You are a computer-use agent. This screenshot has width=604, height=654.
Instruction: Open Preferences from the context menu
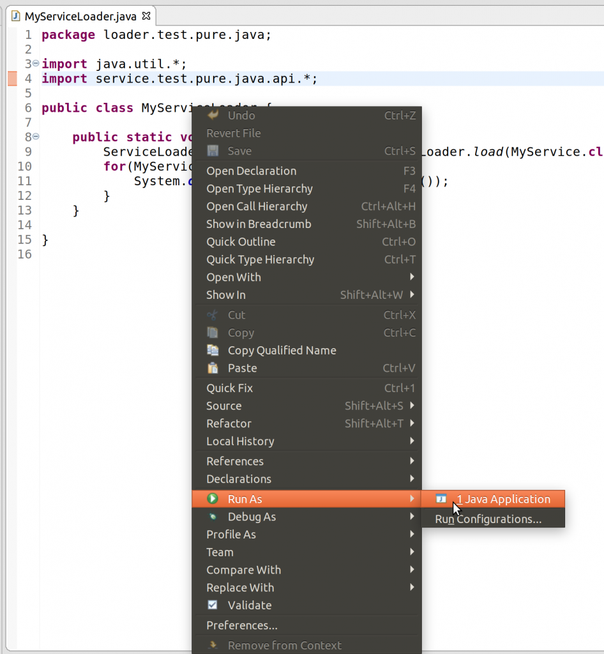point(241,625)
